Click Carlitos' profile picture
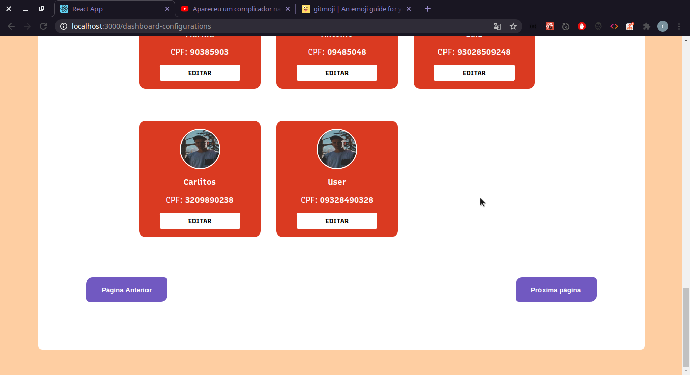This screenshot has height=375, width=690. pos(200,149)
